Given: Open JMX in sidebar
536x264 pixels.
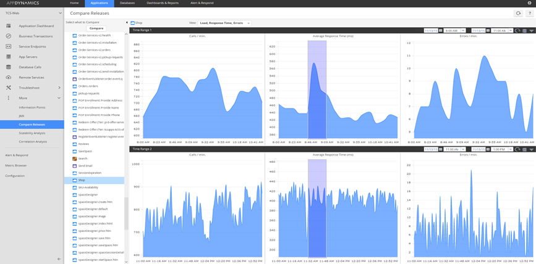Looking at the screenshot, I should point(22,116).
